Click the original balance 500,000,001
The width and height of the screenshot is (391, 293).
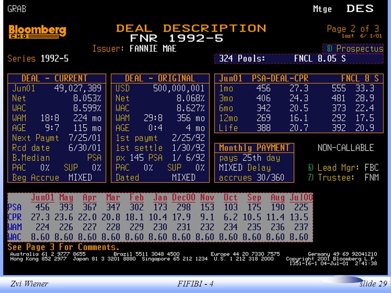tap(179, 88)
